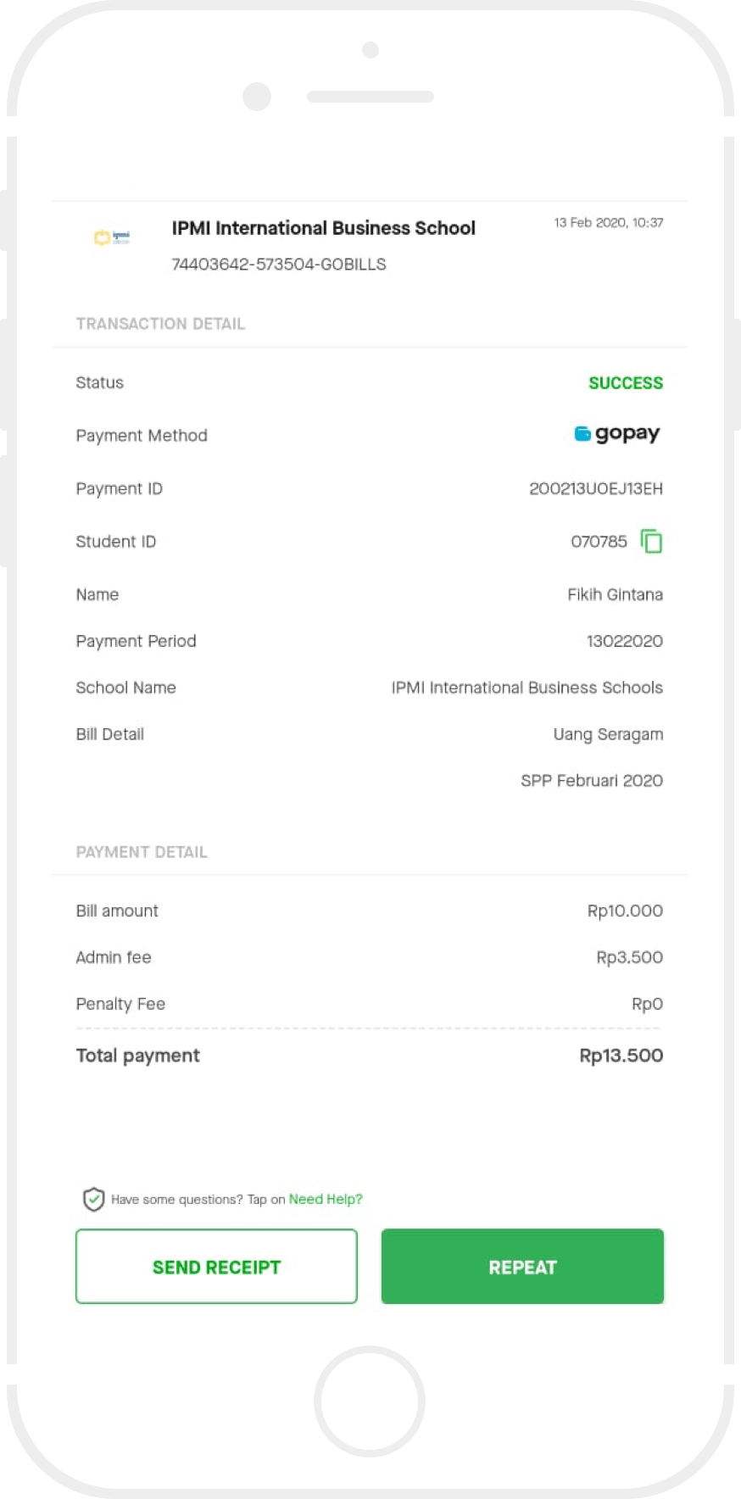This screenshot has width=741, height=1499.
Task: Select order number 74403642-573504-GOBILLS
Action: [279, 265]
